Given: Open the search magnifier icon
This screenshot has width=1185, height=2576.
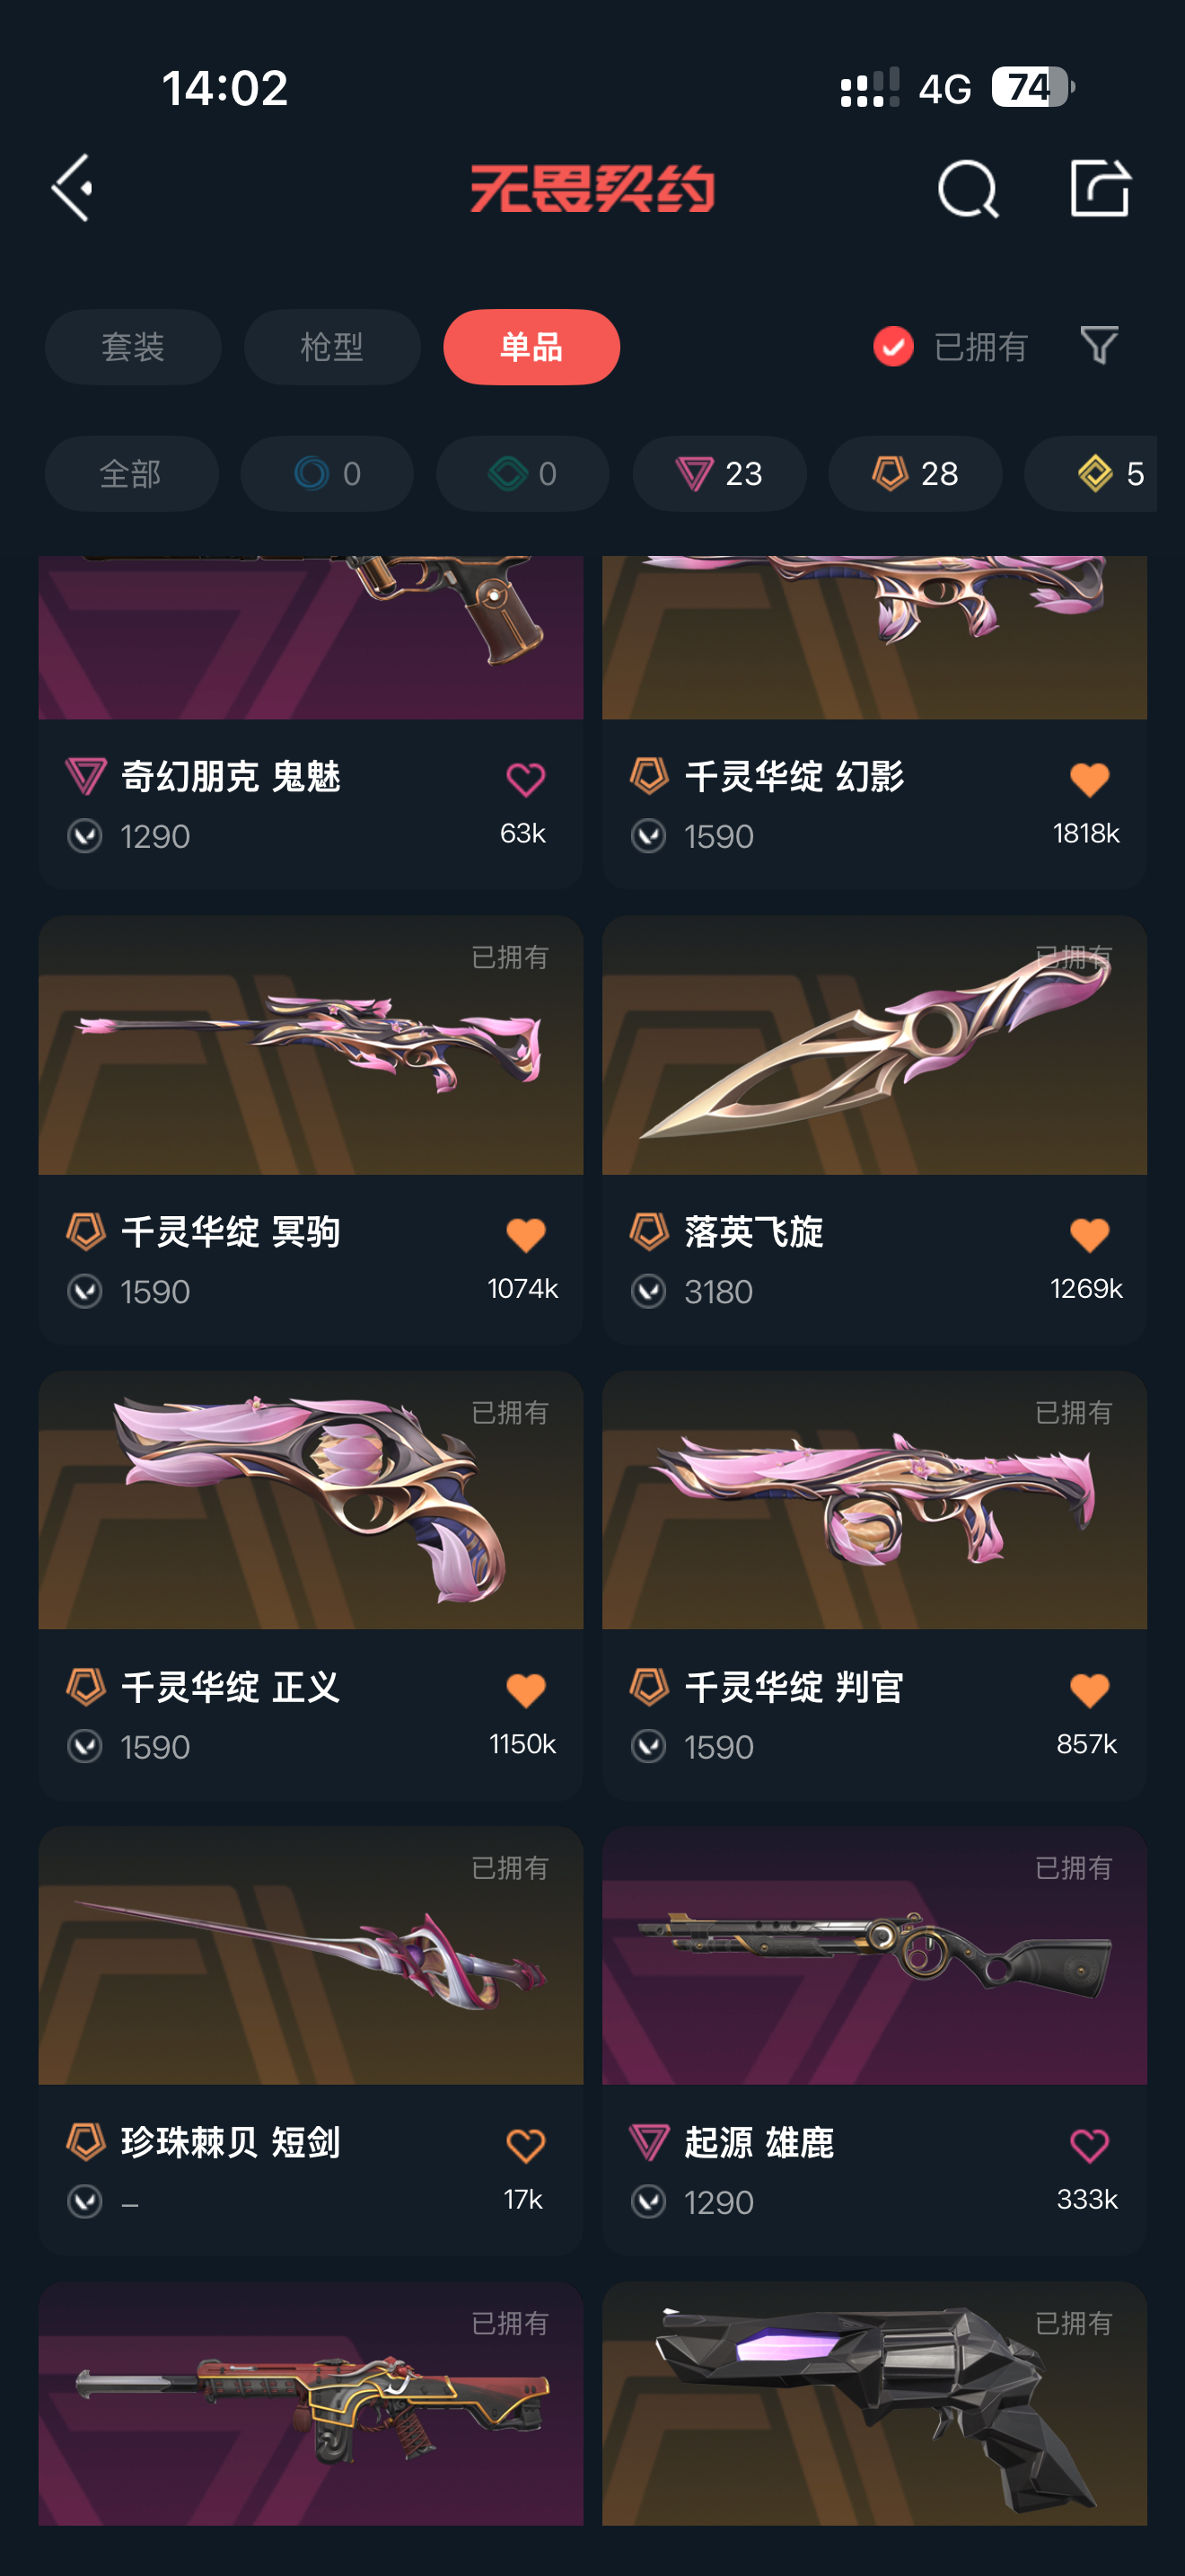Looking at the screenshot, I should click(967, 188).
